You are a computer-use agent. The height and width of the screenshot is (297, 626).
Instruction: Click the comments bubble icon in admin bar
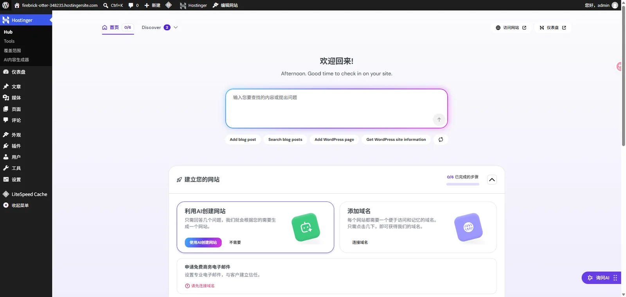click(131, 5)
